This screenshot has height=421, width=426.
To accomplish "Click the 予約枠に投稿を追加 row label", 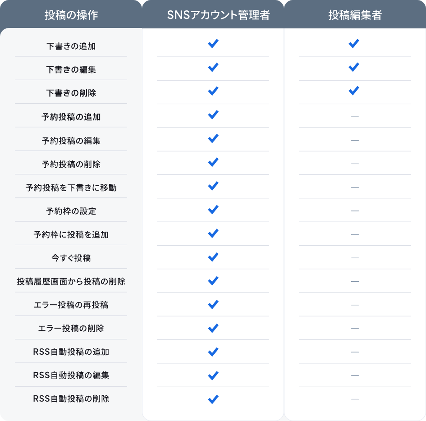I will pos(71,234).
